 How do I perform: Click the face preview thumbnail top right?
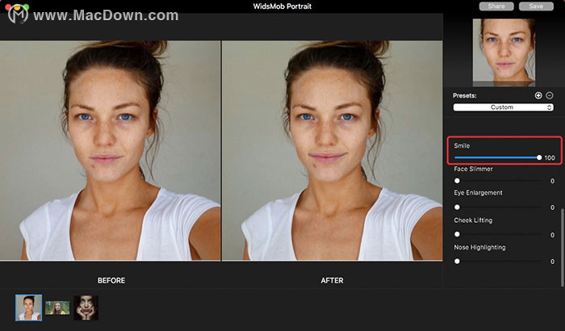click(x=504, y=52)
